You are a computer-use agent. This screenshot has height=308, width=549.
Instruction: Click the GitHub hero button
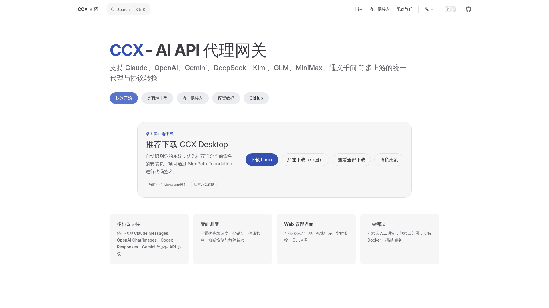(x=256, y=98)
